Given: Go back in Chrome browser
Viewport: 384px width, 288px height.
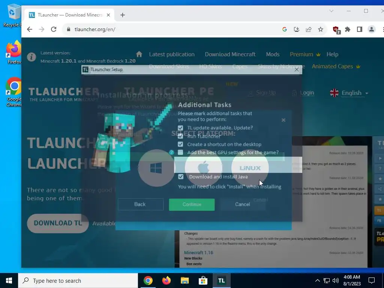Looking at the screenshot, I should tap(30, 29).
